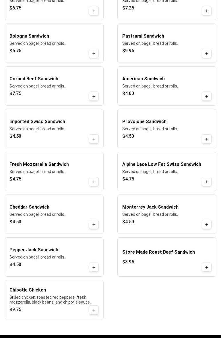
Task: Click the $9.95 Pastrami price
Action: tap(128, 51)
